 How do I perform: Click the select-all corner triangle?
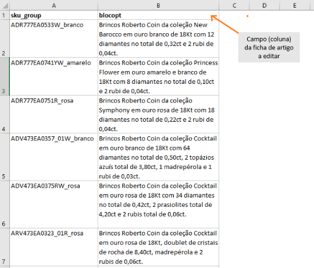pos(5,5)
